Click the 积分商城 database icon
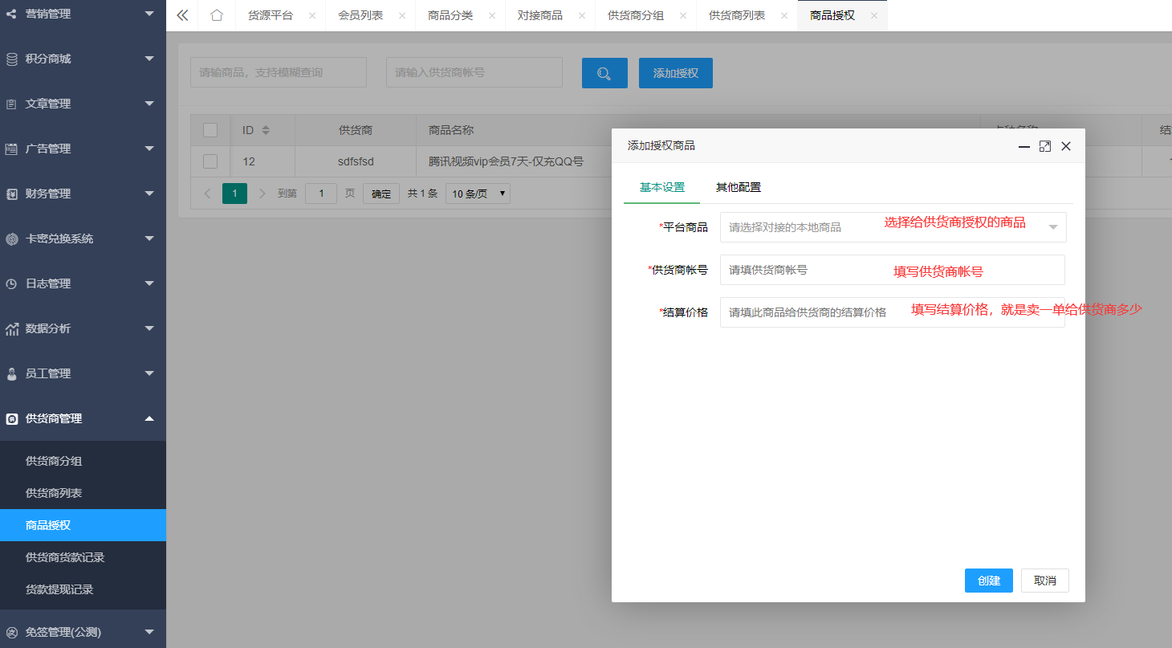This screenshot has width=1172, height=648. 11,59
